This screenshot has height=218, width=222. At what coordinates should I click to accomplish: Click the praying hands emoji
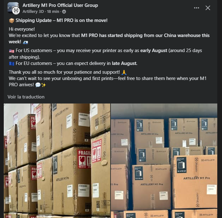[x=124, y=72]
